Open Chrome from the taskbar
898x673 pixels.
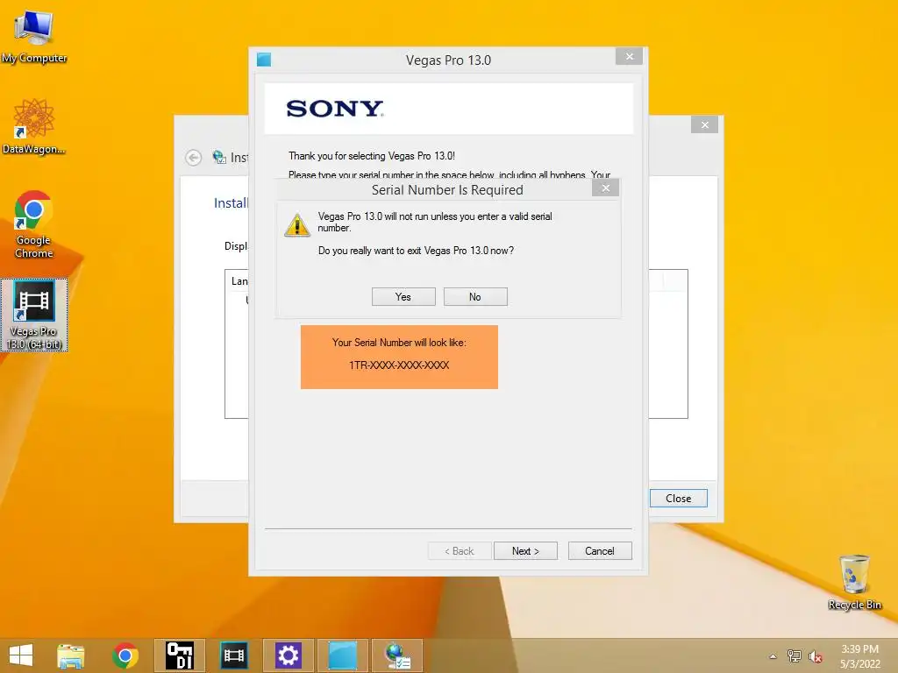point(125,655)
